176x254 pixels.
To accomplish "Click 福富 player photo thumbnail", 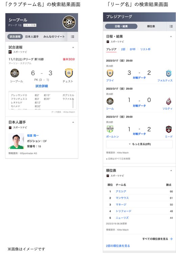I will click(16, 141).
